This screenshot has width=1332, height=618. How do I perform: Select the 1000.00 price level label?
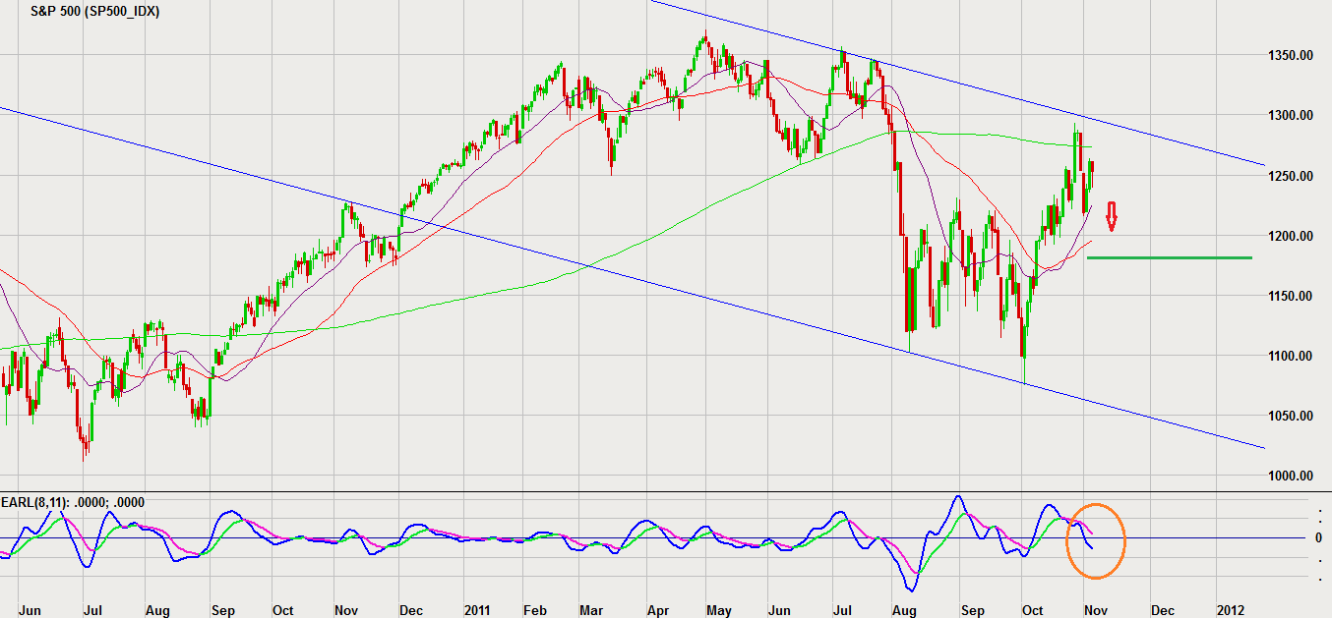point(1289,476)
